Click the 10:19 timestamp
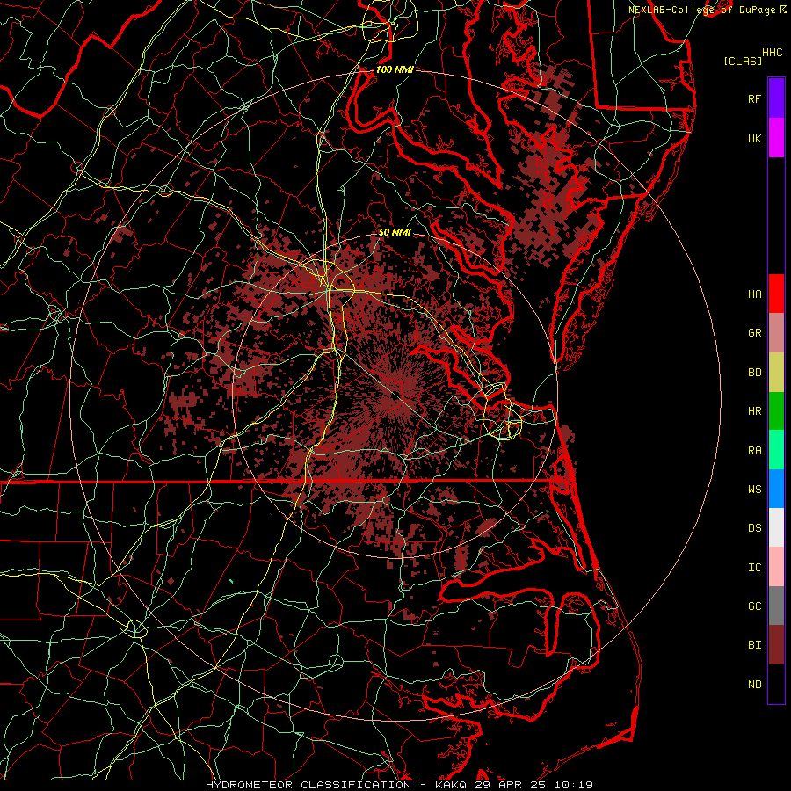 pyautogui.click(x=573, y=785)
